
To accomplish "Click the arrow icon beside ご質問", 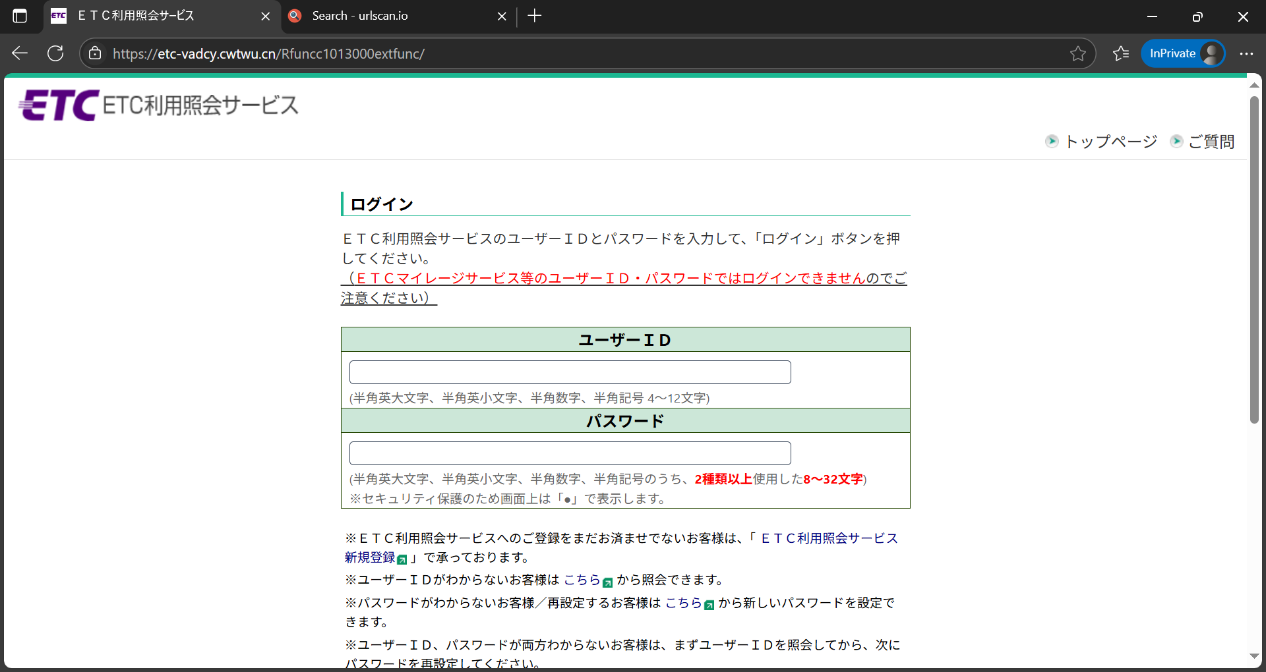I will pos(1176,141).
